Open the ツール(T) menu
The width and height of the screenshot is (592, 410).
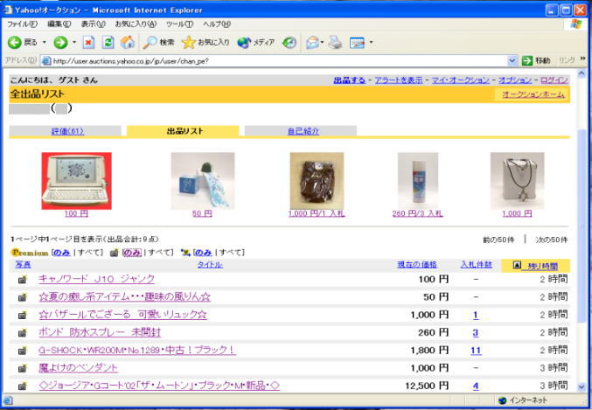[179, 24]
